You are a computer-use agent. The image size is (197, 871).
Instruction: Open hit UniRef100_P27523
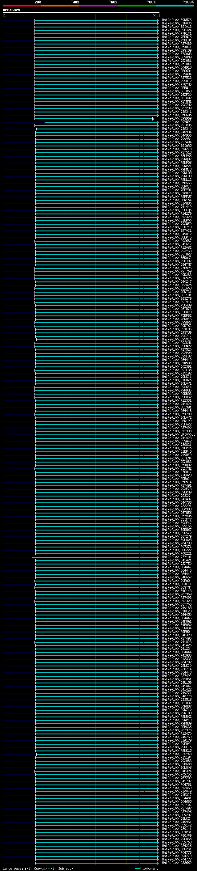click(177, 78)
